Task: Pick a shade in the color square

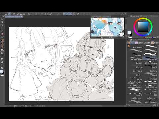Action: tap(143, 27)
